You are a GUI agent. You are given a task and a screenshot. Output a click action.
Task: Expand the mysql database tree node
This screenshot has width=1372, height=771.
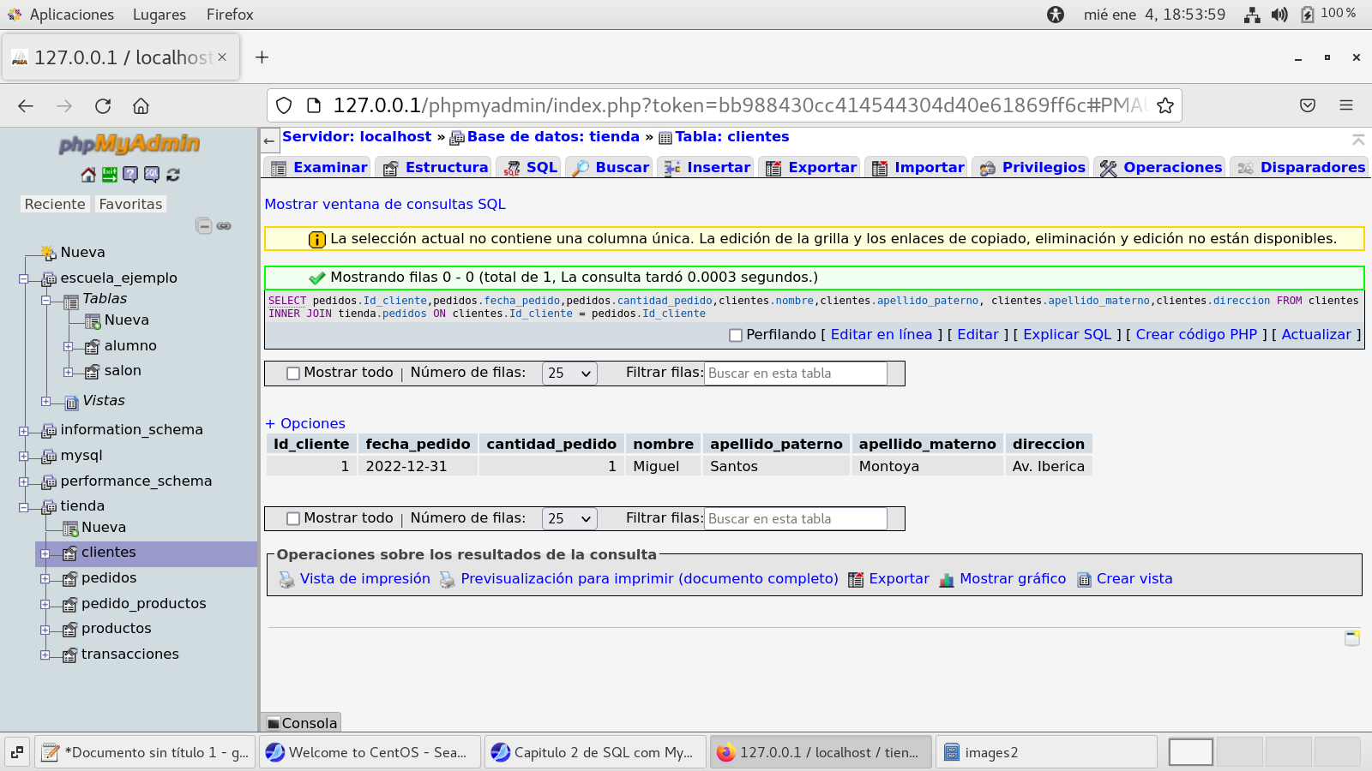pos(24,456)
